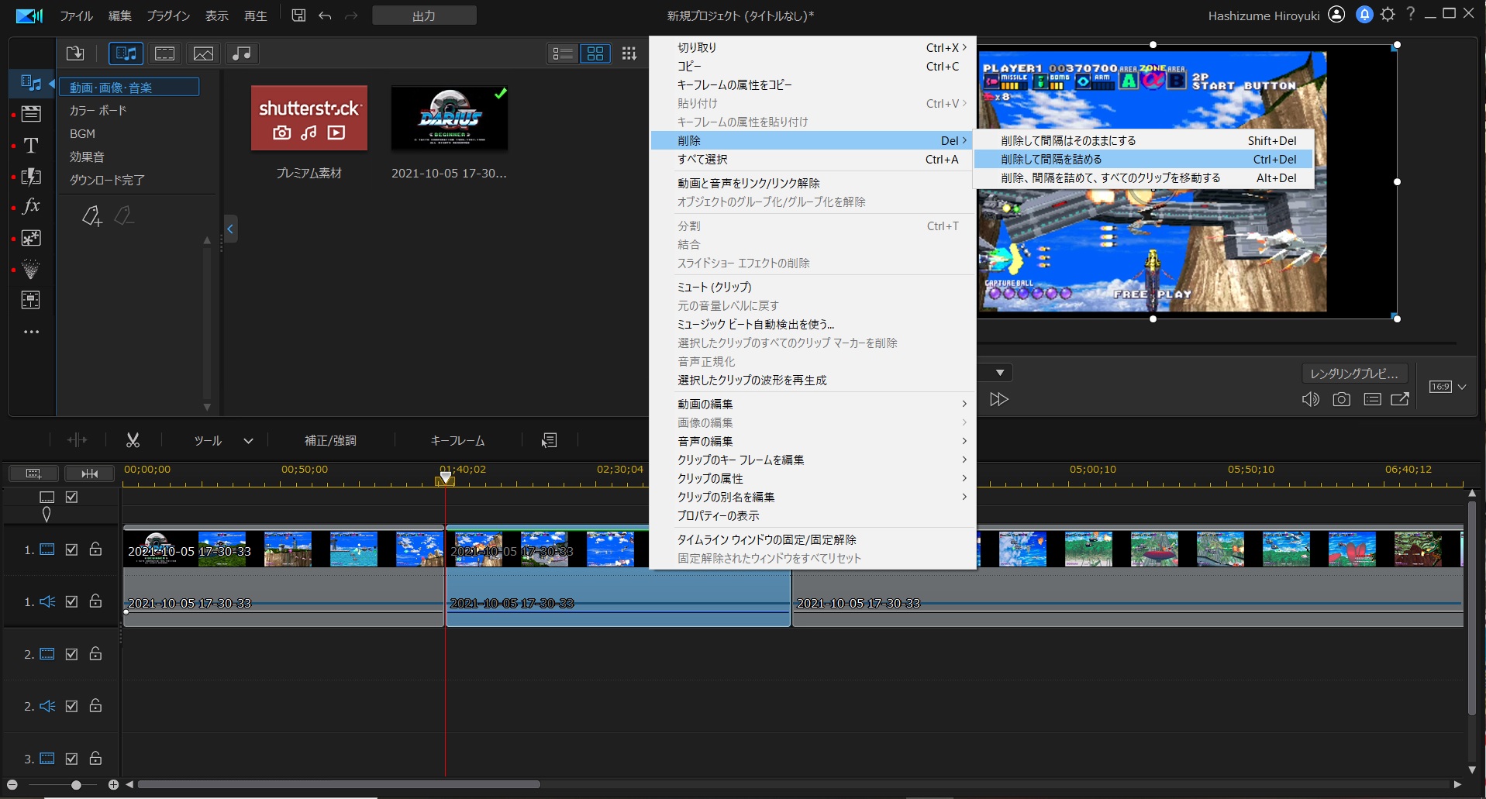Open the media import folder icon
Viewport: 1486px width, 799px height.
pos(75,53)
